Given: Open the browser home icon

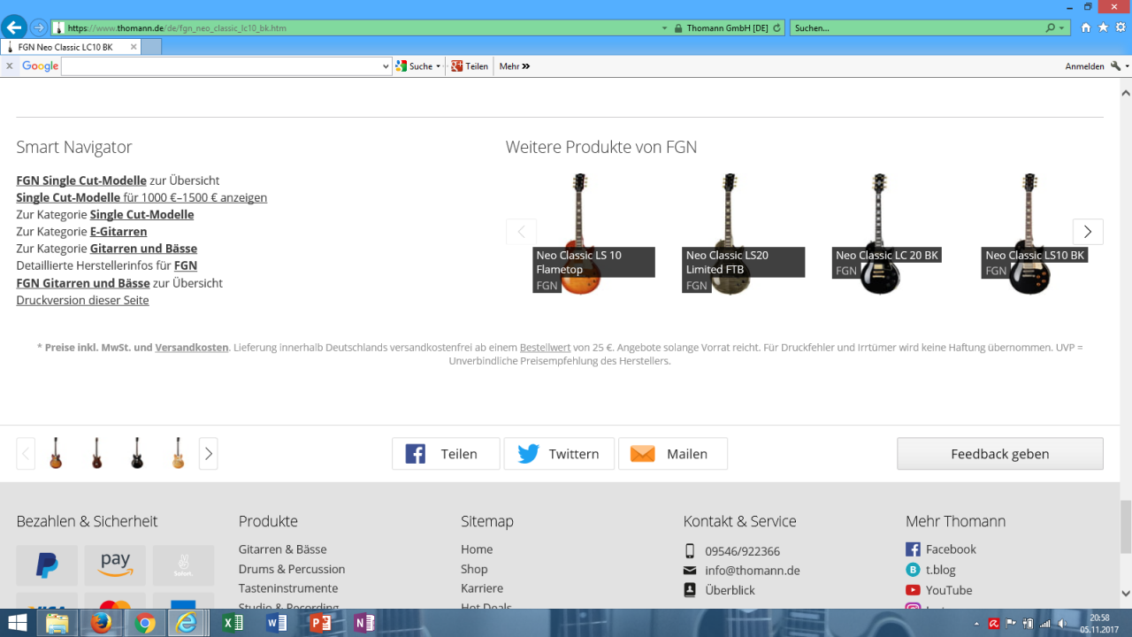Looking at the screenshot, I should [1085, 27].
